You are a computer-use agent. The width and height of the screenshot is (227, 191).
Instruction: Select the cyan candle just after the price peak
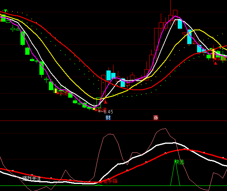point(180,24)
